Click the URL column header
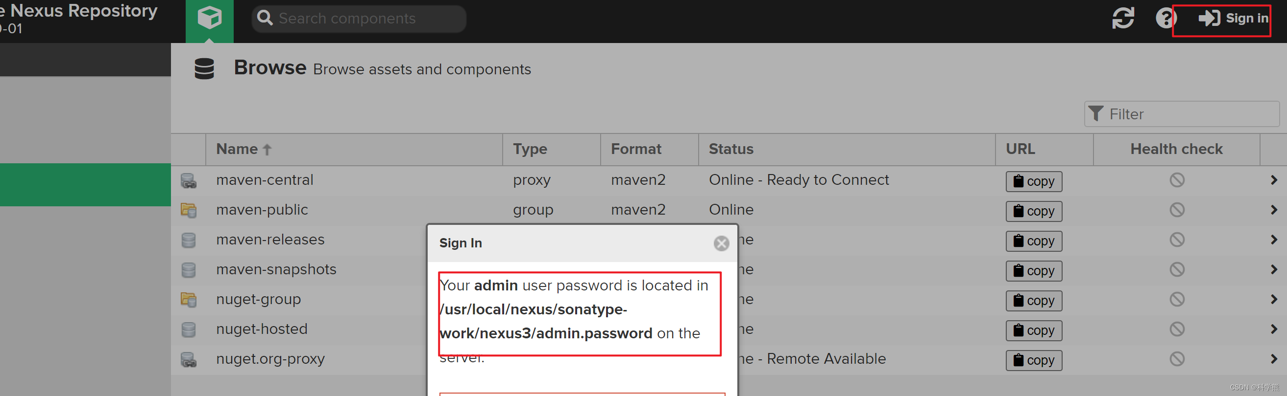Viewport: 1287px width, 396px height. click(1044, 149)
